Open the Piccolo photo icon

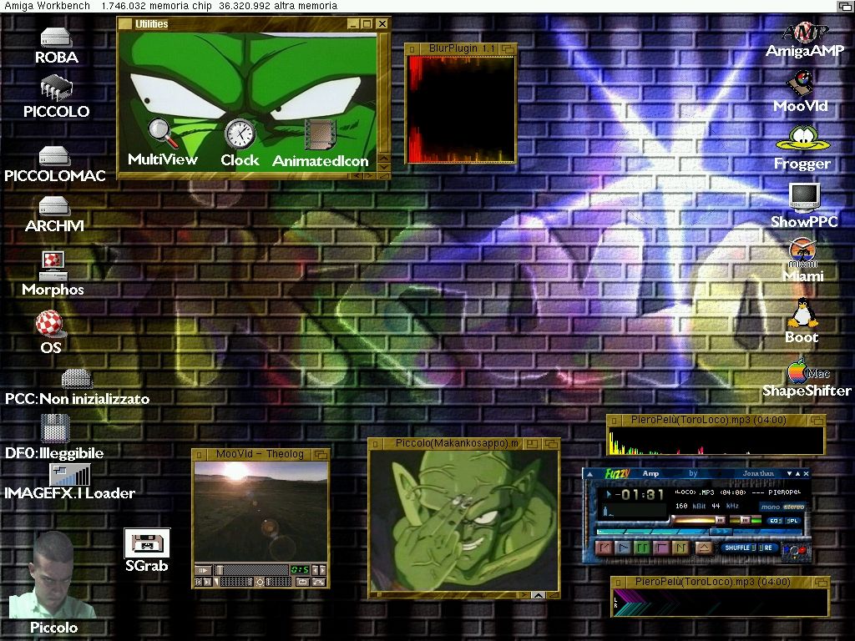[53, 583]
